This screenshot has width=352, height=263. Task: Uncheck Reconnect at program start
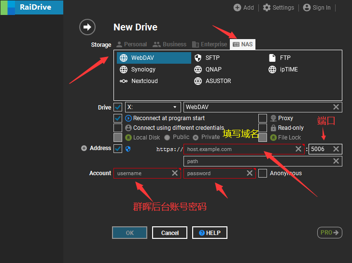click(x=118, y=118)
